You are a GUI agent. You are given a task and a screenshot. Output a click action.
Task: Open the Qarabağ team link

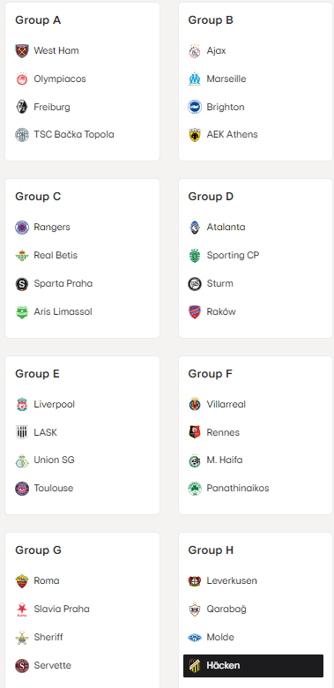[226, 609]
